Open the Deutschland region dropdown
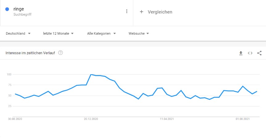This screenshot has width=266, height=138. click(x=18, y=33)
